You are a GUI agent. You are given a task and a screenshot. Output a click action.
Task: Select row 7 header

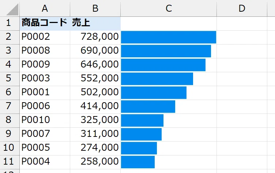click(10, 107)
